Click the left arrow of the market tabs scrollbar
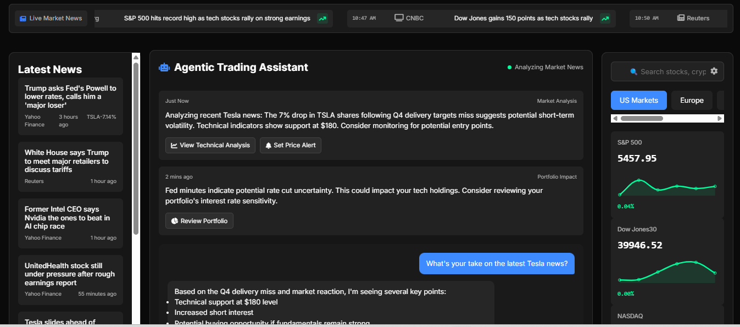Screen dimensions: 740x327 coord(615,118)
